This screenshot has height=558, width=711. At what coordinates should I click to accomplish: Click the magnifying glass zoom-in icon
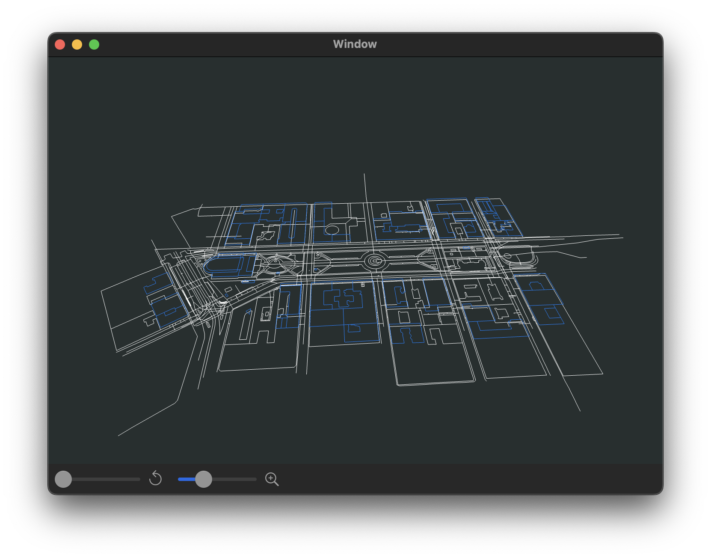[x=272, y=479]
